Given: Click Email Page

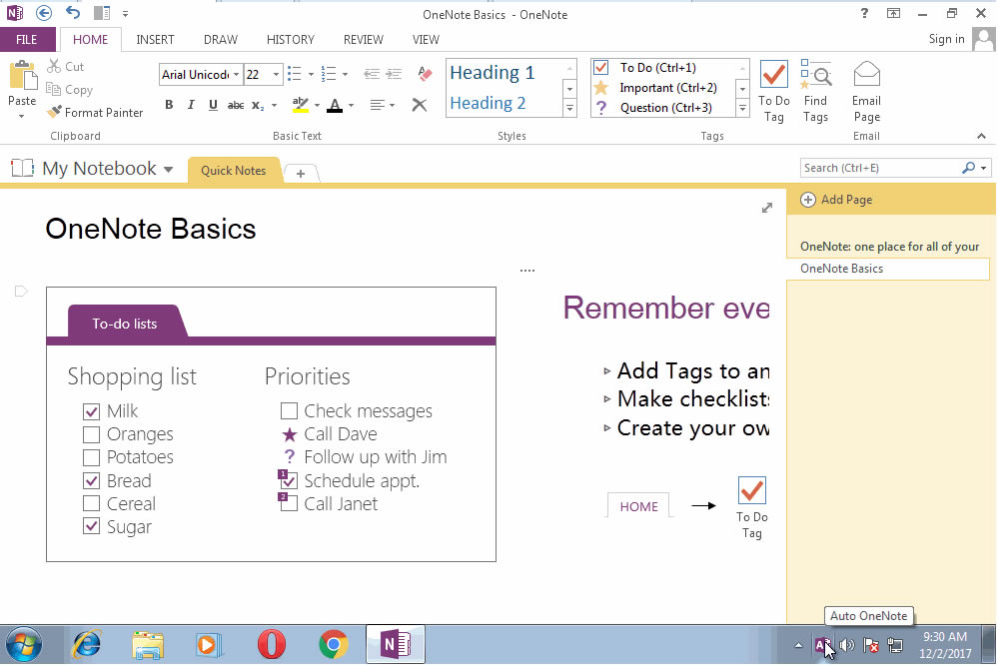Looking at the screenshot, I should [865, 88].
